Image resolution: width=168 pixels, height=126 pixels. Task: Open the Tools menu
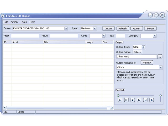pyautogui.click(x=23, y=22)
